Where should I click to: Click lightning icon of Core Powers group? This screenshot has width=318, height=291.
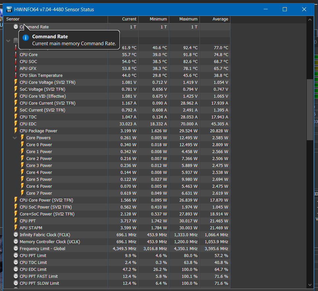(22, 138)
